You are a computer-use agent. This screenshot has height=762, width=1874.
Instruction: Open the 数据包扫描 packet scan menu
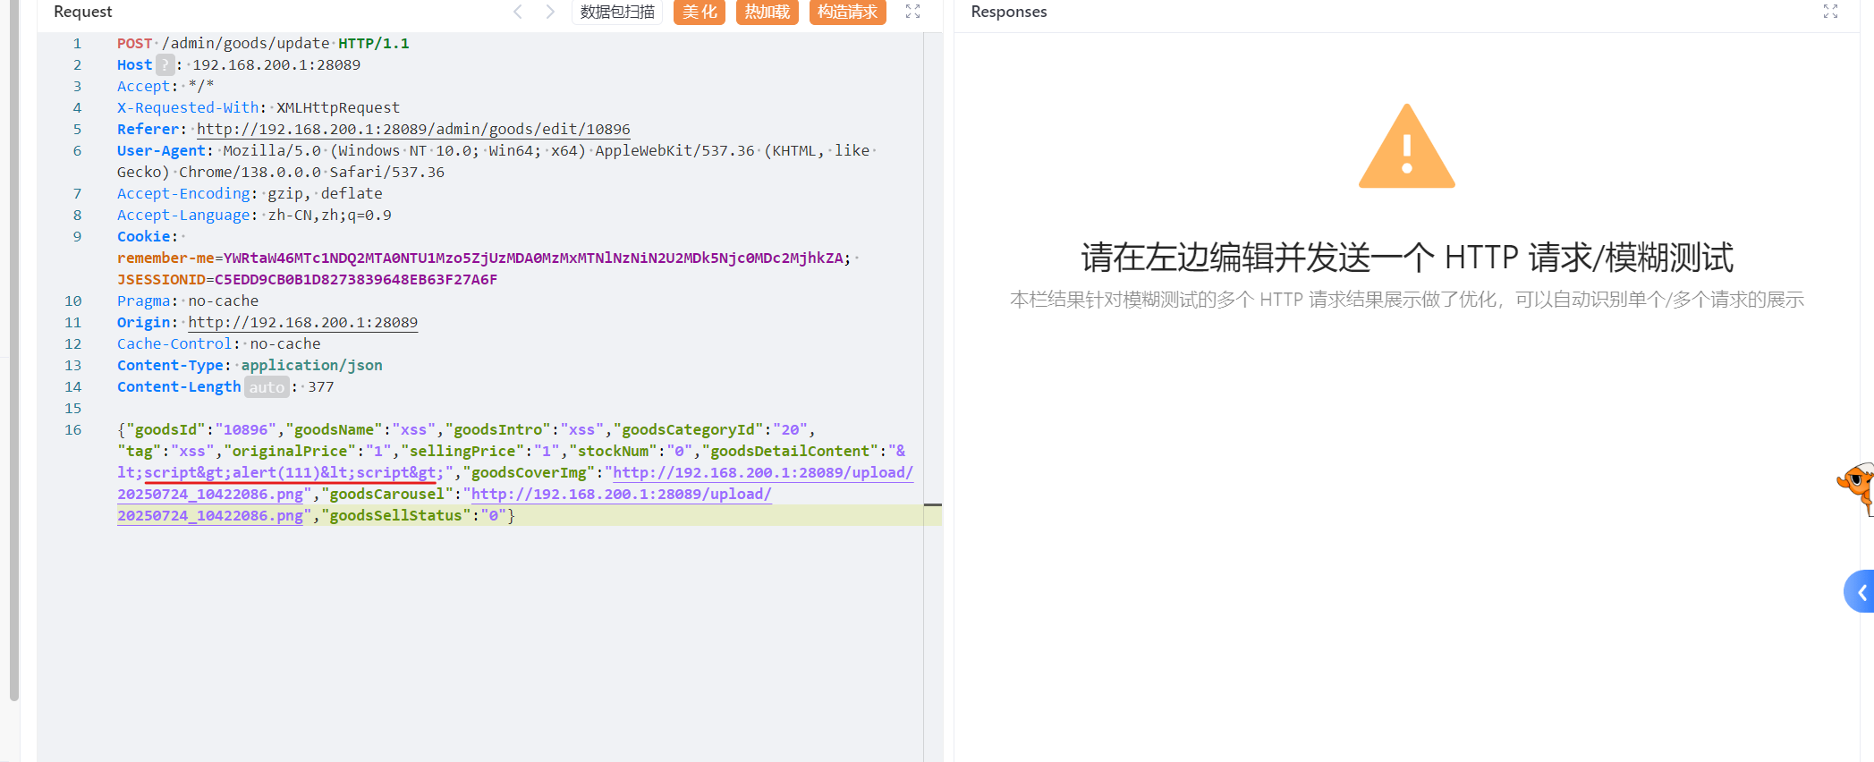[x=616, y=12]
